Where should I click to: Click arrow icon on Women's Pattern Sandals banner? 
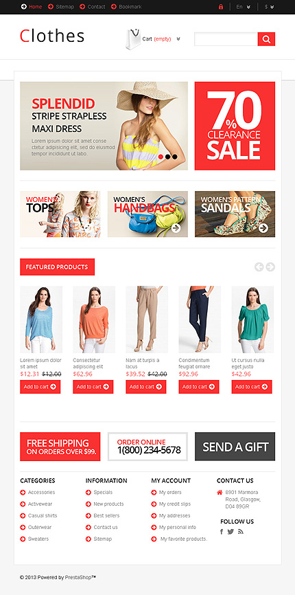263,228
